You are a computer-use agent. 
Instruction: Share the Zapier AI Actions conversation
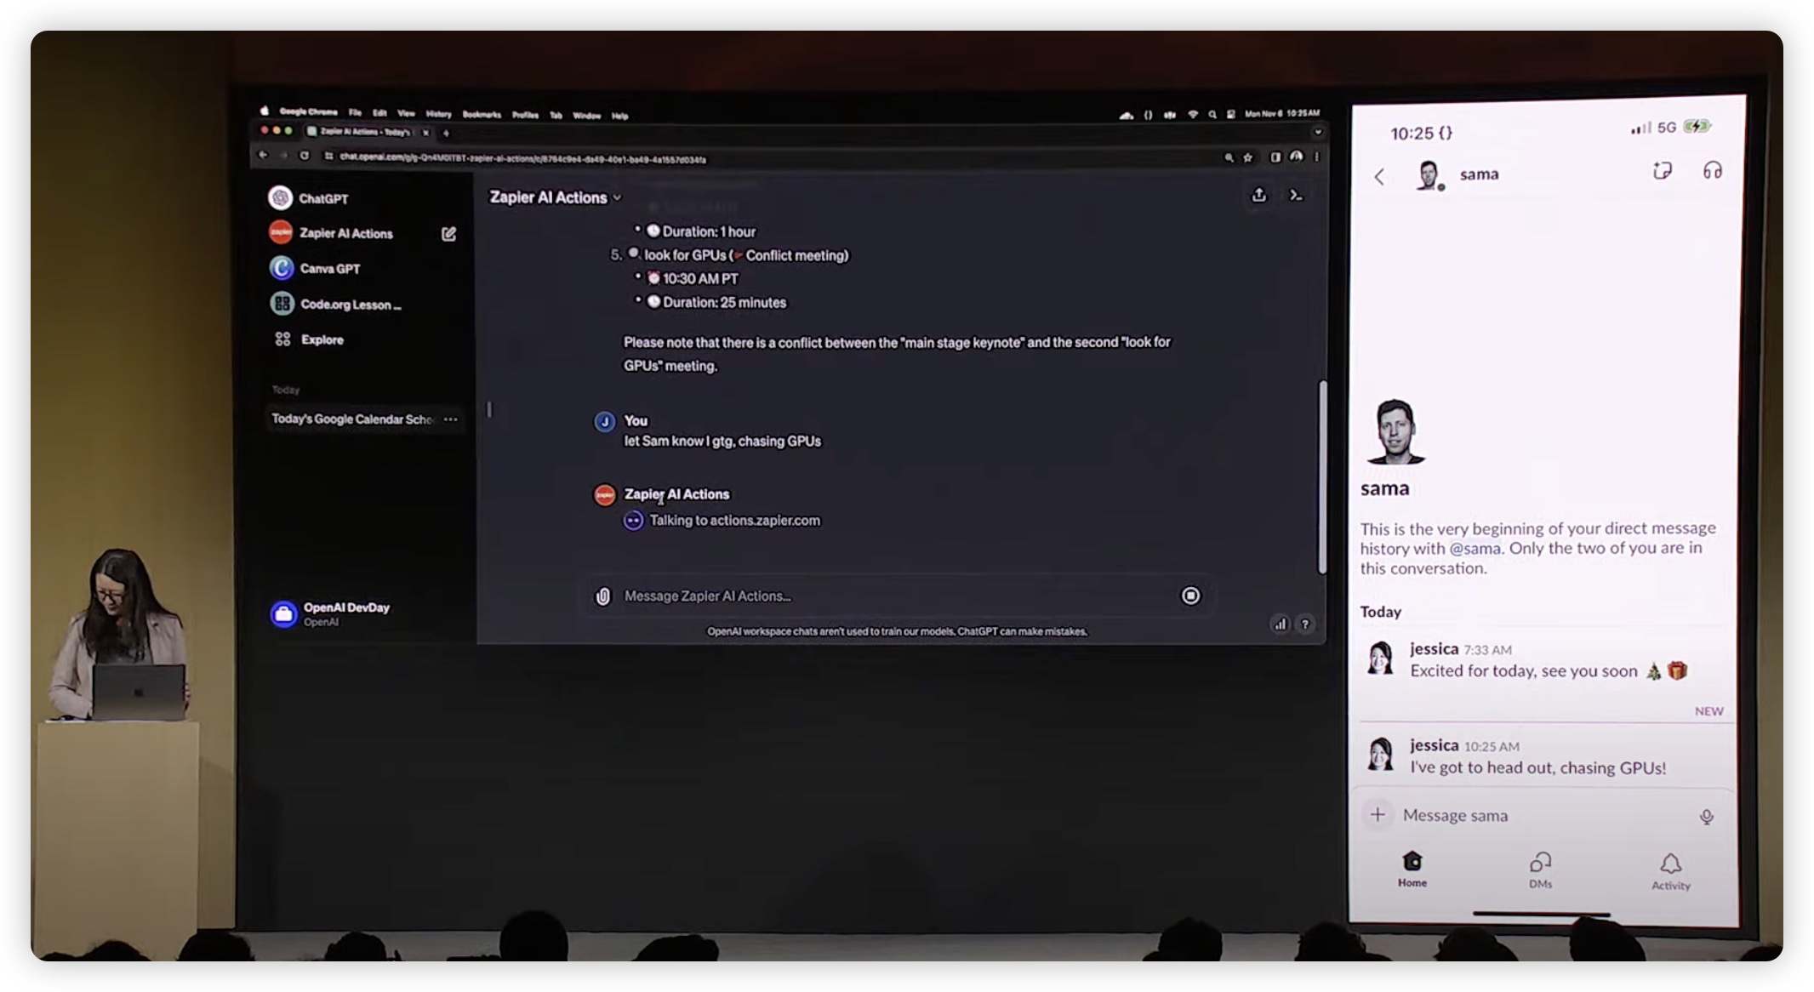[x=1259, y=196]
